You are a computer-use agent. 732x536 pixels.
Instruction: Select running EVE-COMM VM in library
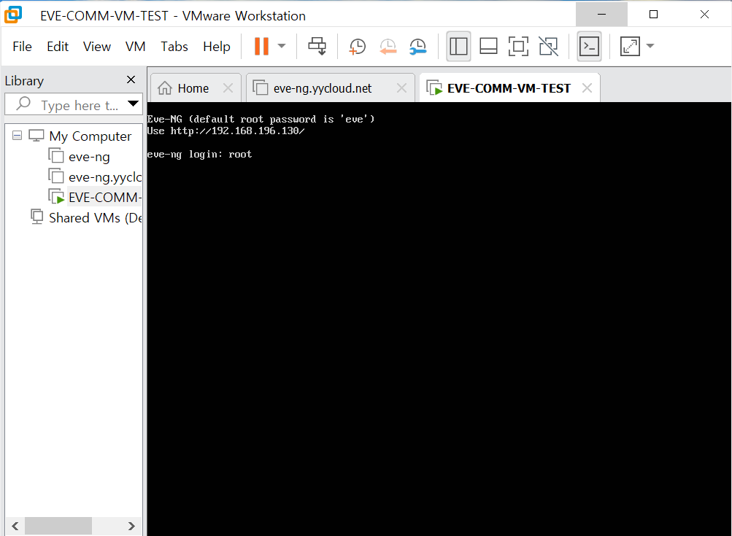104,198
